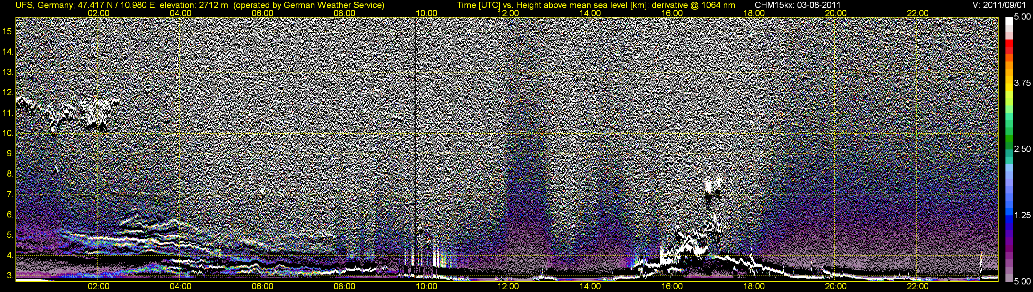The image size is (1033, 292).
Task: Click '10:00' on the lower time axis
Action: 426,287
